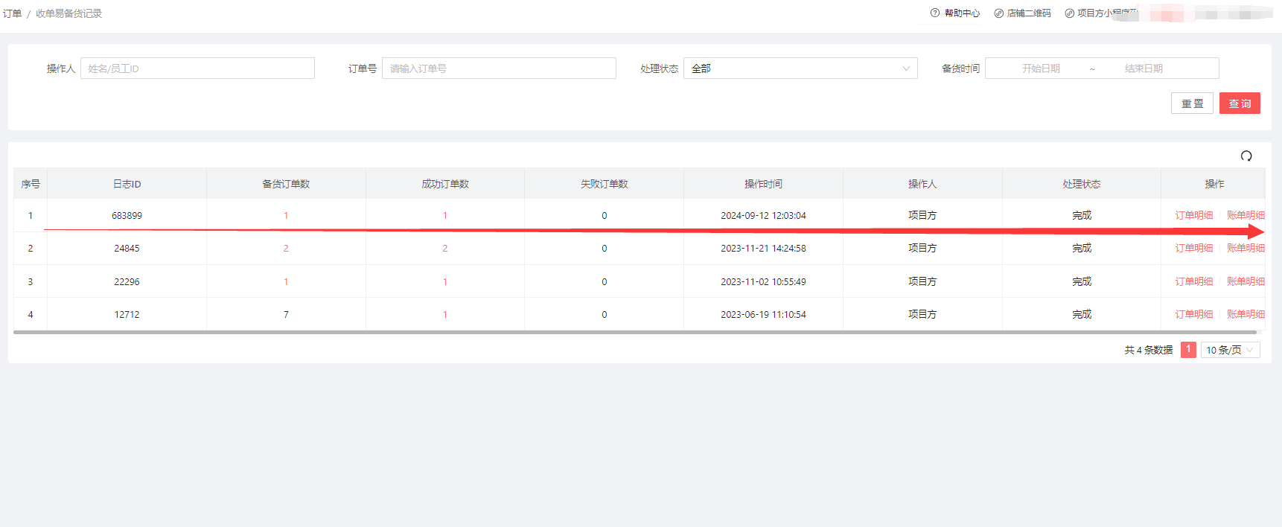Go to page 1 in pagination

click(1188, 350)
